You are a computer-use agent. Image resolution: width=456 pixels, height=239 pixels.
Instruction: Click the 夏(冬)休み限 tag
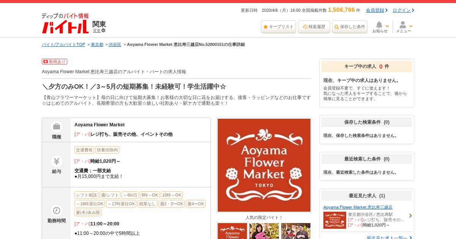pyautogui.click(x=88, y=212)
